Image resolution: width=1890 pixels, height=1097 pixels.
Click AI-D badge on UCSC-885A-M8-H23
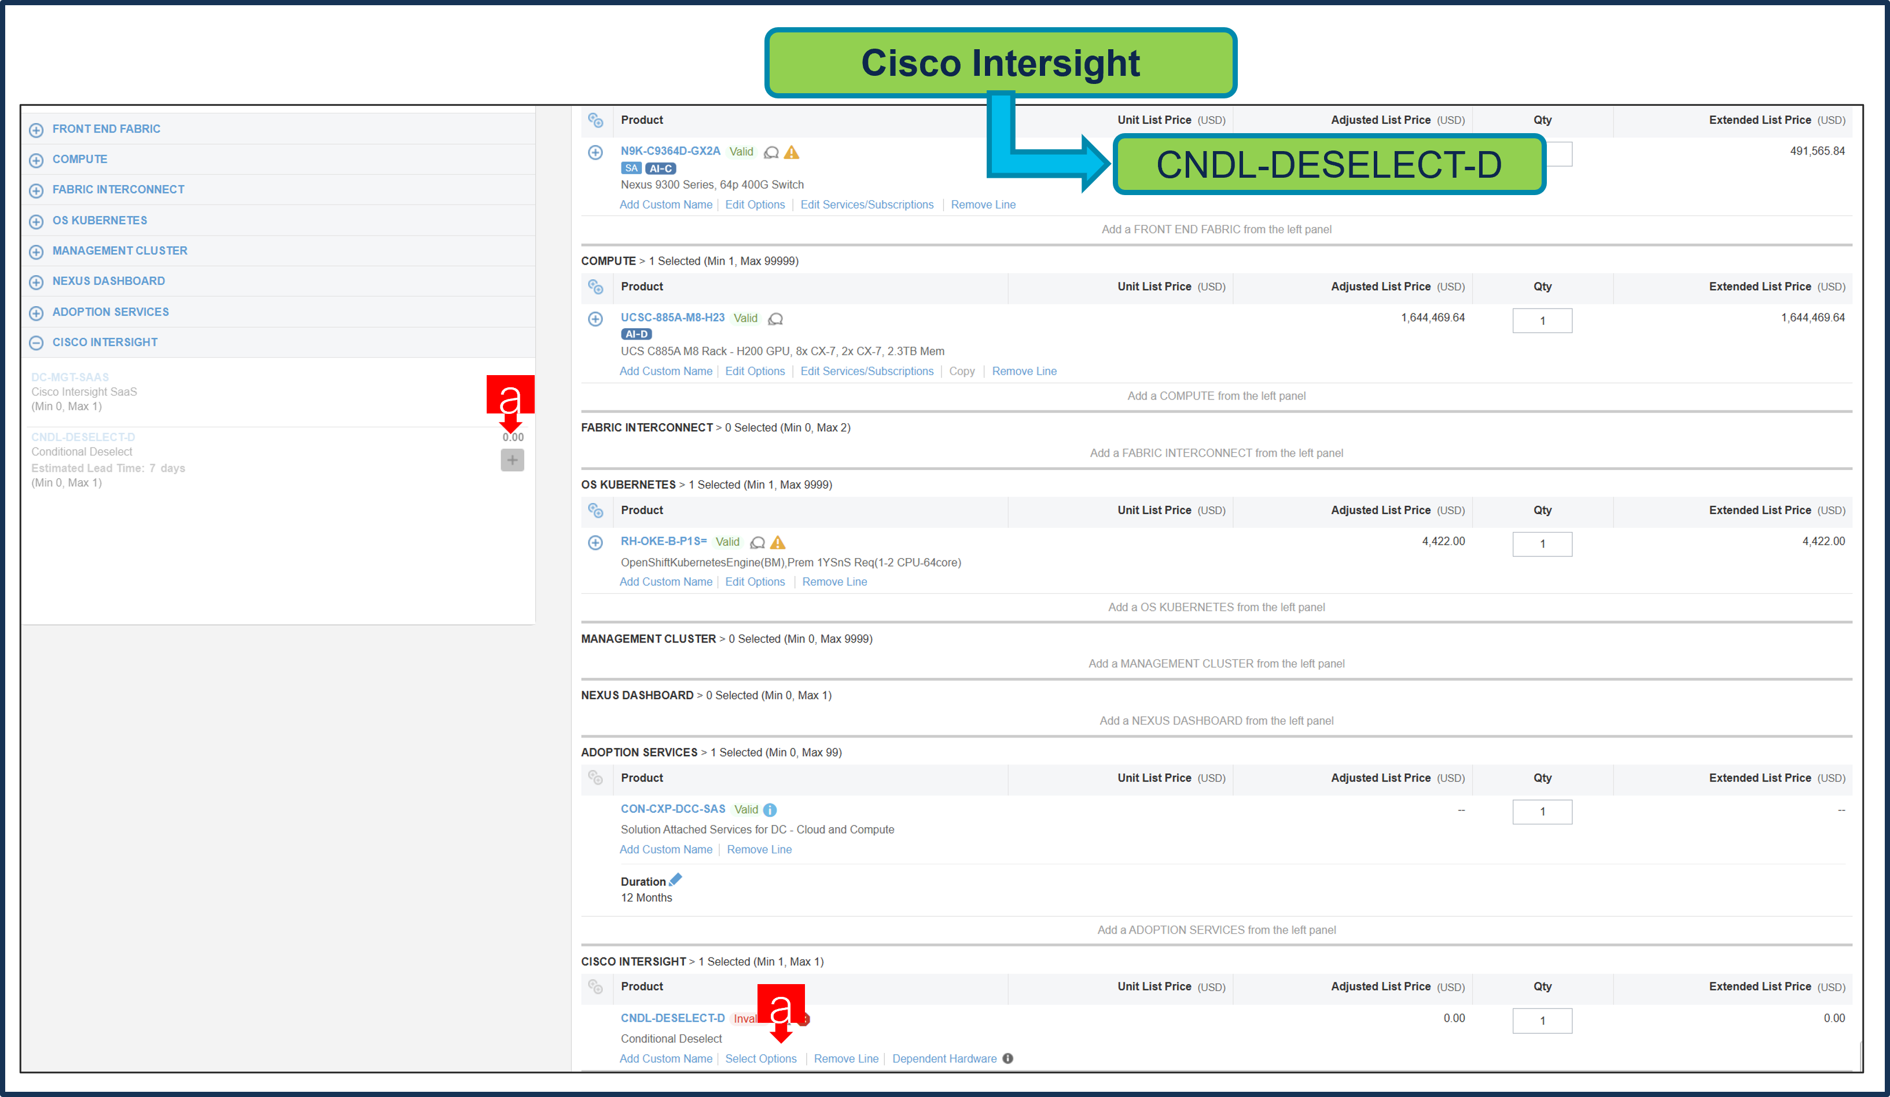pyautogui.click(x=636, y=335)
